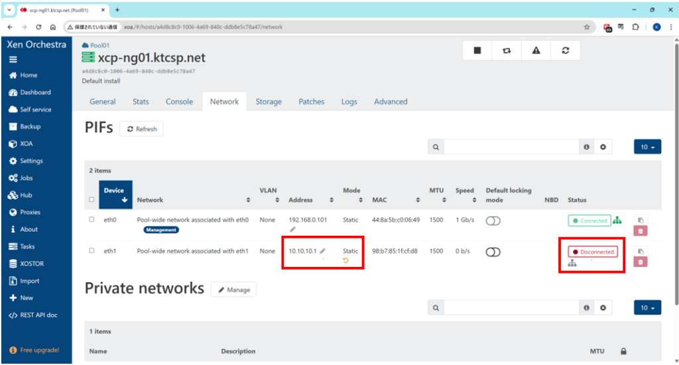Open Private networks items-per-page dropdown
This screenshot has height=365, width=679.
click(648, 308)
